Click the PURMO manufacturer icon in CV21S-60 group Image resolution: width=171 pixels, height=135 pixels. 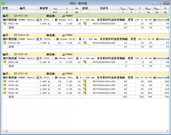[x=64, y=35]
